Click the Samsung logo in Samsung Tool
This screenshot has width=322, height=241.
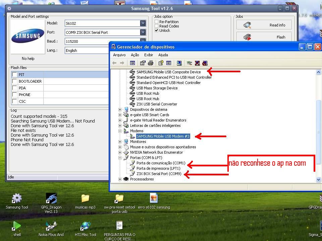pos(28,36)
